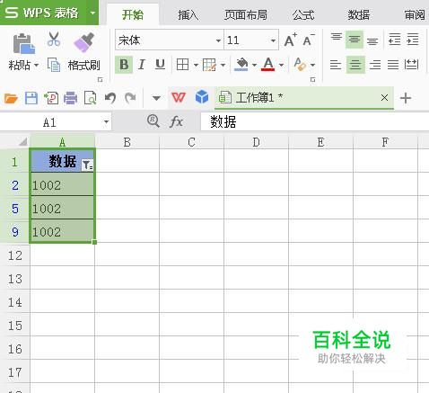Screen dimensions: 429x393
Task: Open print preview icon
Action: point(90,98)
